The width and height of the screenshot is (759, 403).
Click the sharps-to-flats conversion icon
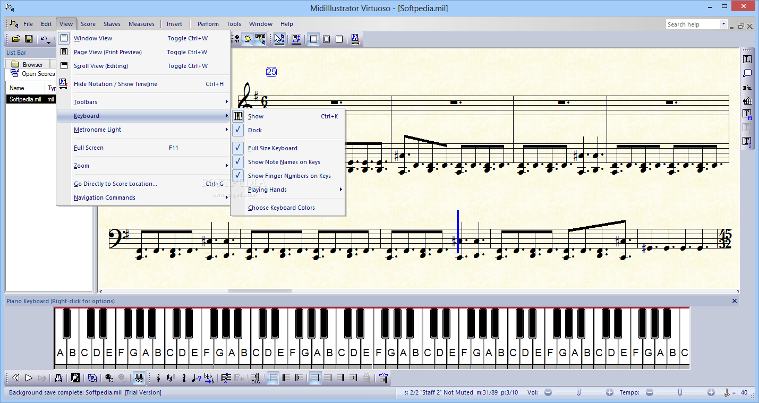[209, 378]
